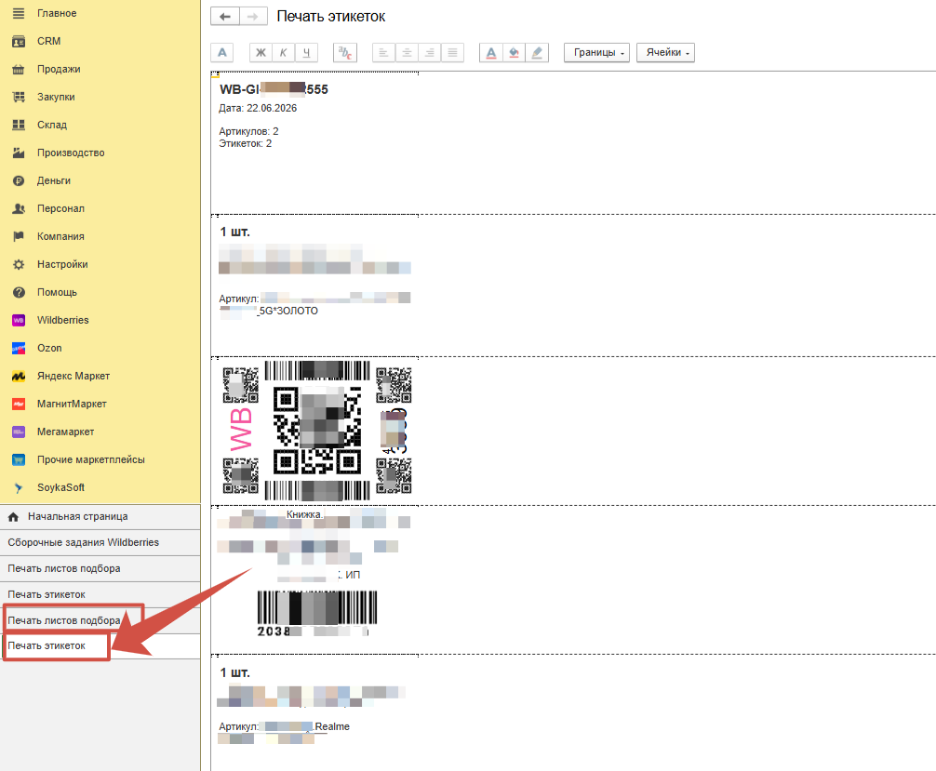Go back with the left arrow button
The width and height of the screenshot is (936, 771).
pos(225,17)
